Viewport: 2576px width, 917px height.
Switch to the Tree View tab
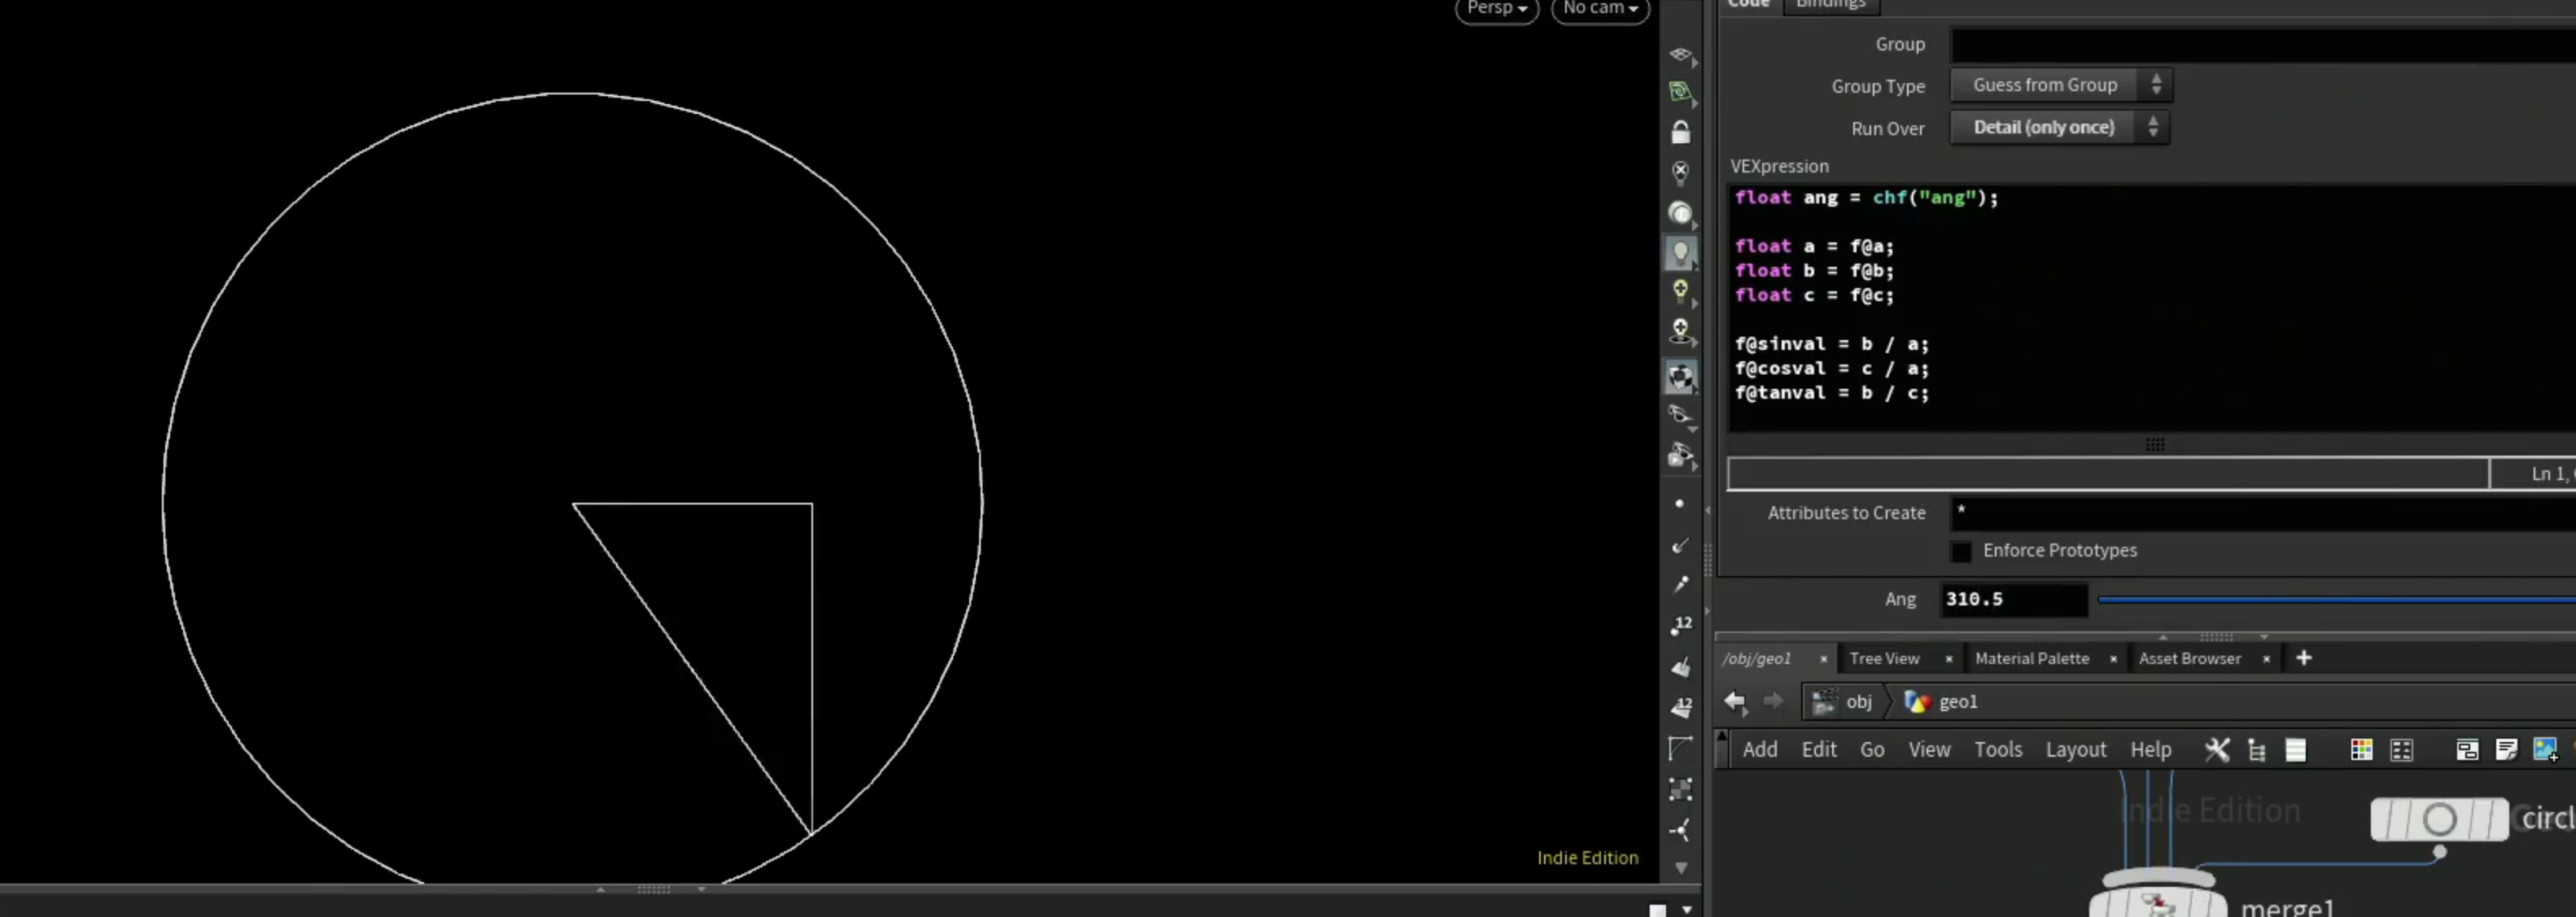[x=1884, y=658]
